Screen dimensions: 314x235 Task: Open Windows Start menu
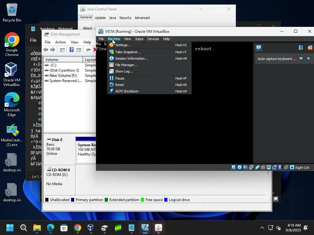[x=10, y=228]
